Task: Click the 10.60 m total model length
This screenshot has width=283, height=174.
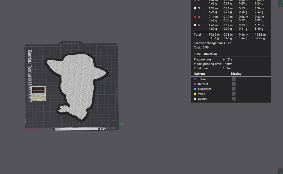Action: pos(214,35)
